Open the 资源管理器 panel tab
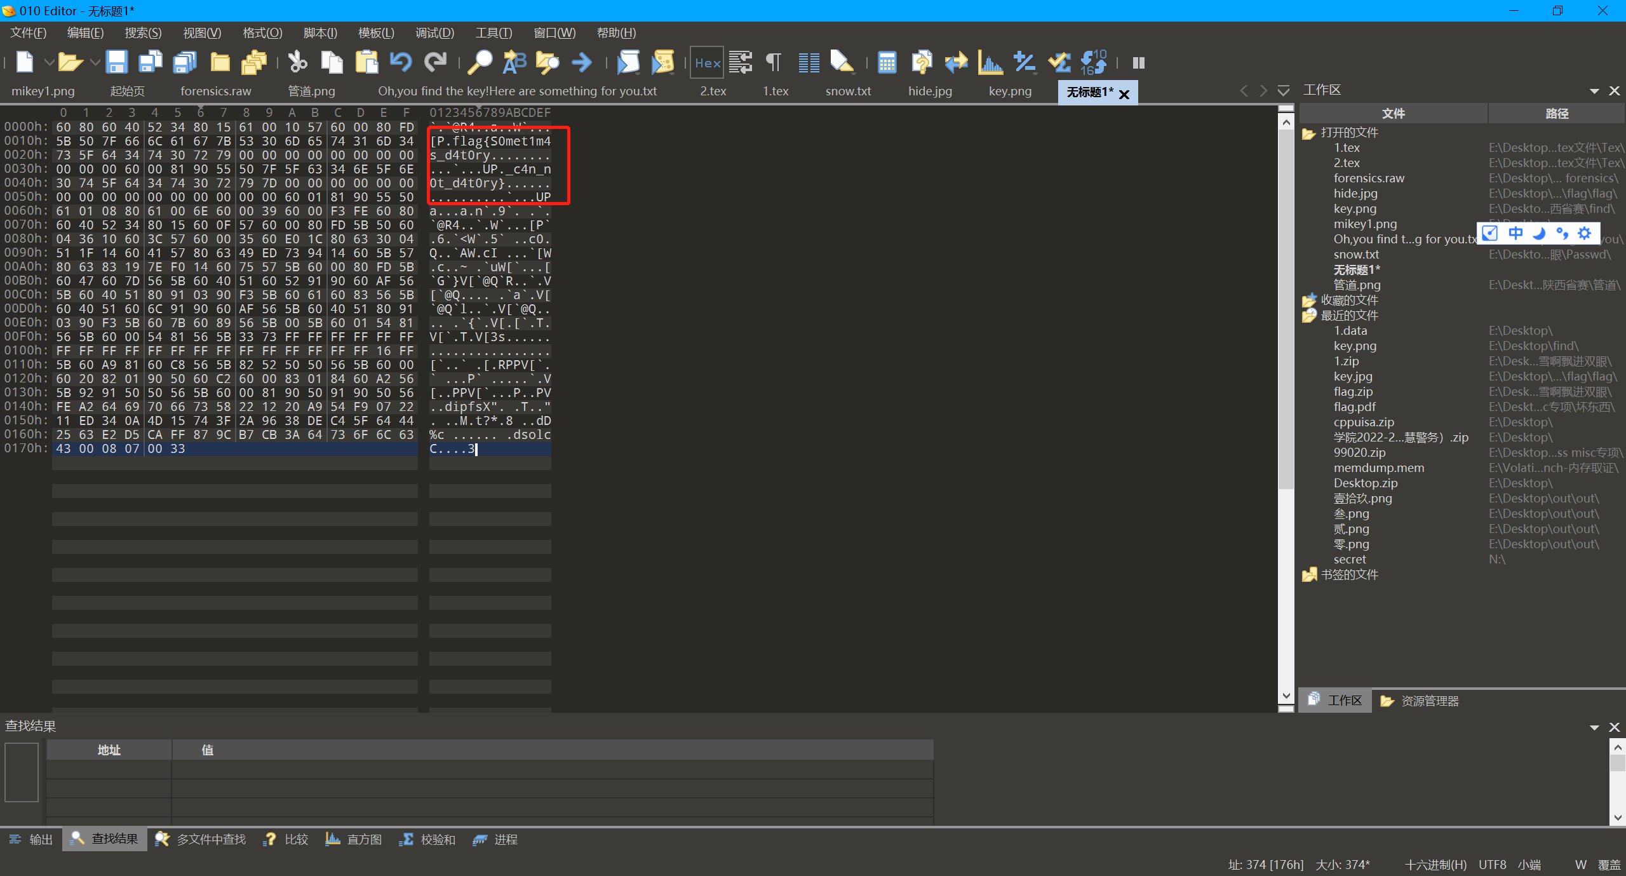The width and height of the screenshot is (1626, 876). 1420,701
